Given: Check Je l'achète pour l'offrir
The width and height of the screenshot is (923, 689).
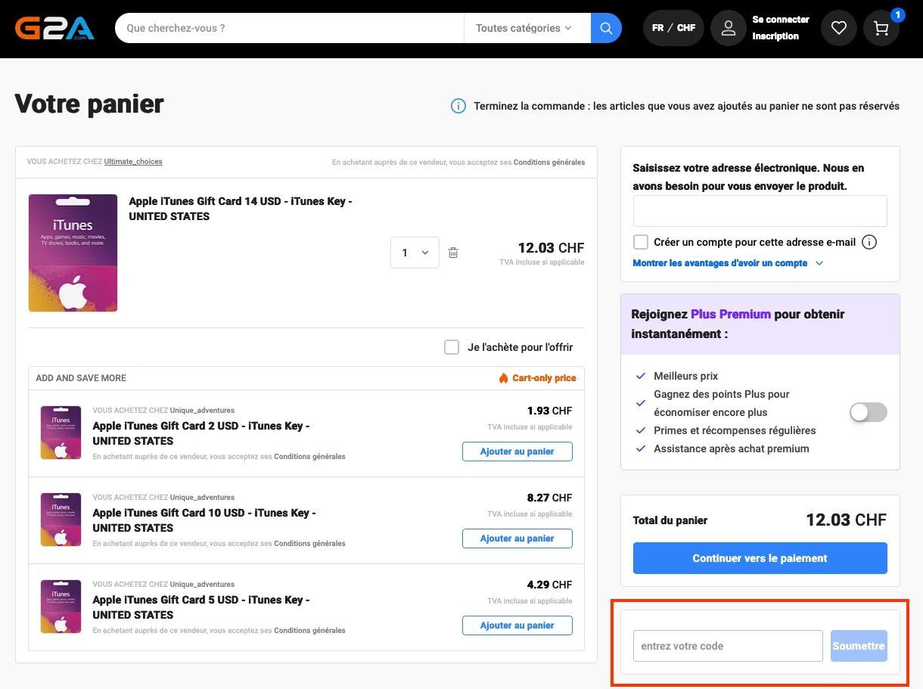Looking at the screenshot, I should point(452,346).
